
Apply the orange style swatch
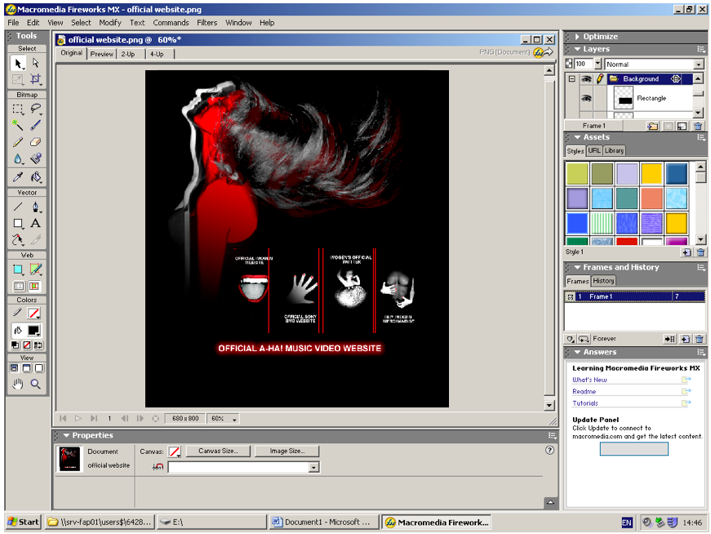click(x=651, y=198)
